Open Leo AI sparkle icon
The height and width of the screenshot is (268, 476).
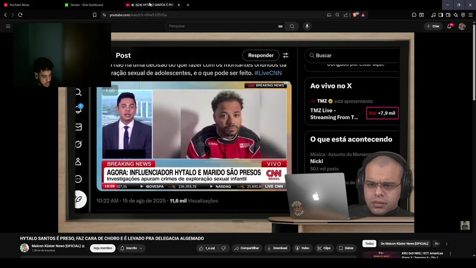coord(456,15)
